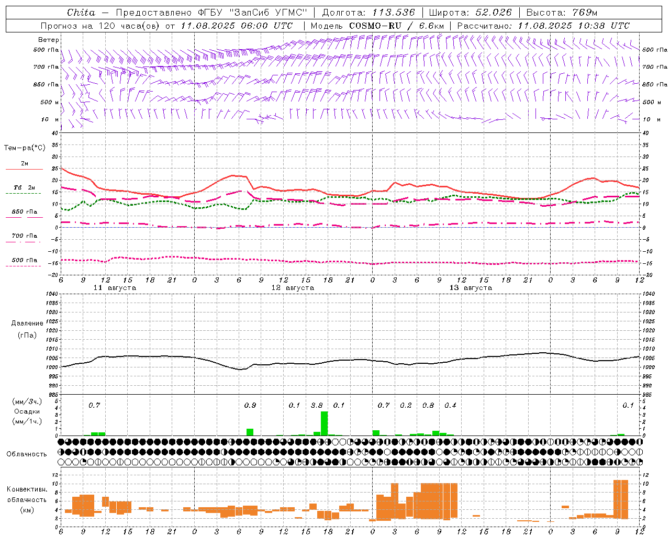Click the model name "COSMO-RU / 6.6км"

[397, 26]
